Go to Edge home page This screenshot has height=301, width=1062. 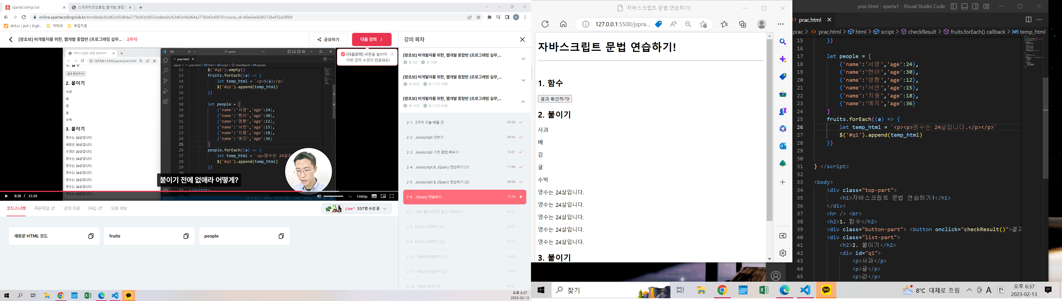coord(563,24)
